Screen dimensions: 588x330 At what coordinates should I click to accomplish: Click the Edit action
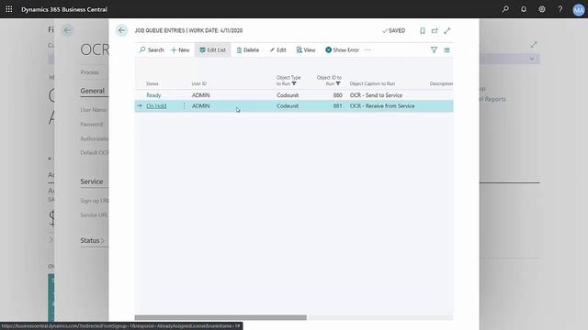coord(277,49)
